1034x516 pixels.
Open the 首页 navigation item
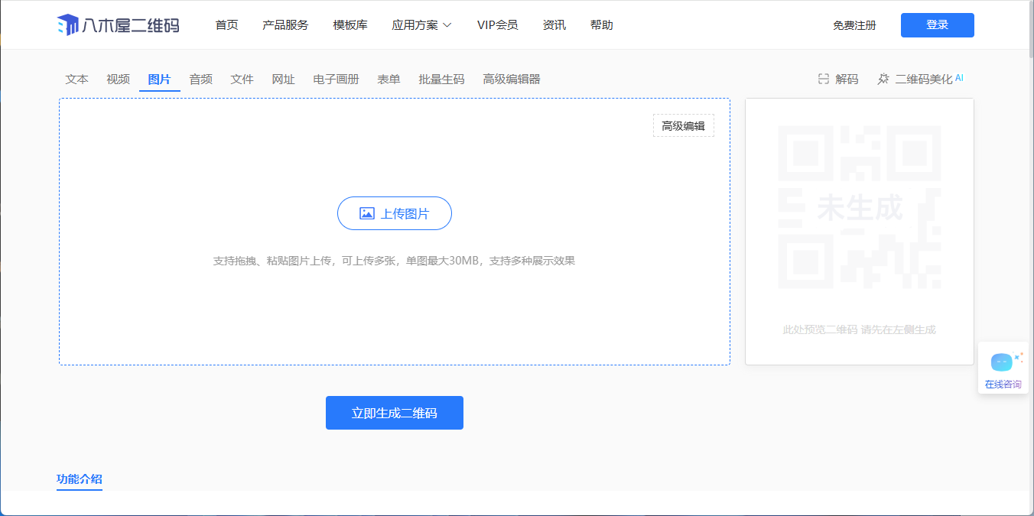tap(226, 25)
